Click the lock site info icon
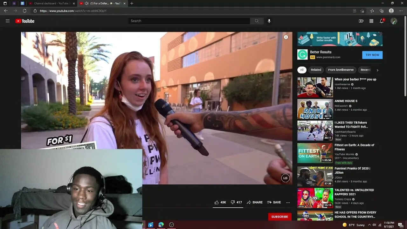The height and width of the screenshot is (229, 407). (x=35, y=11)
